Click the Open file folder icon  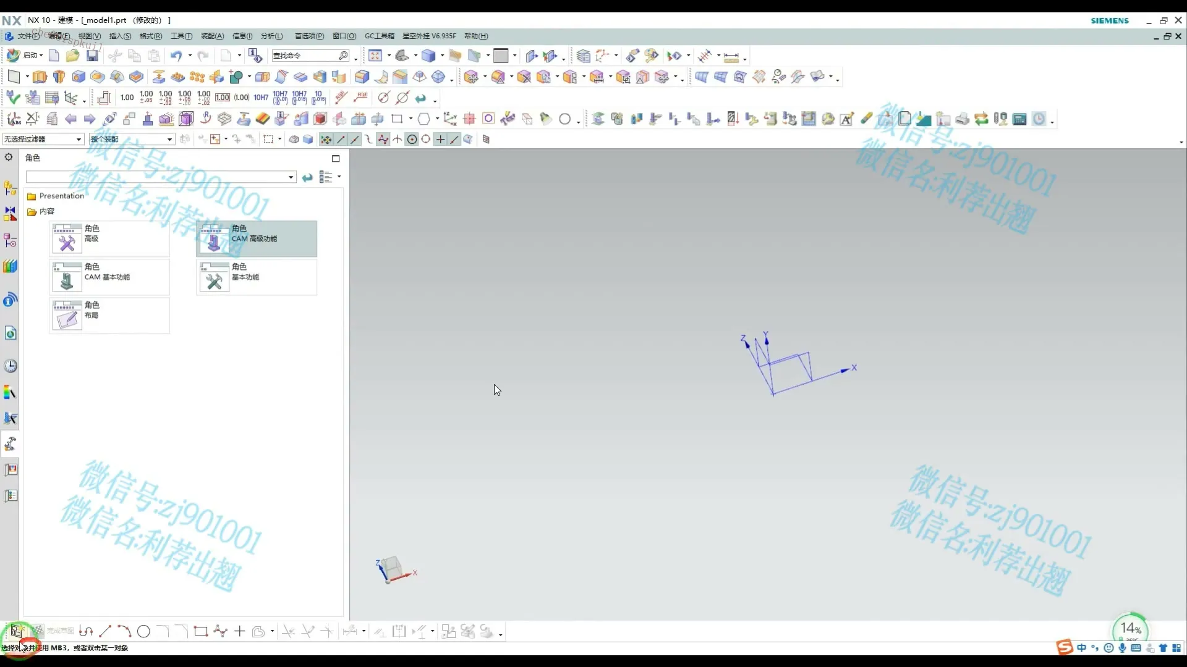73,56
